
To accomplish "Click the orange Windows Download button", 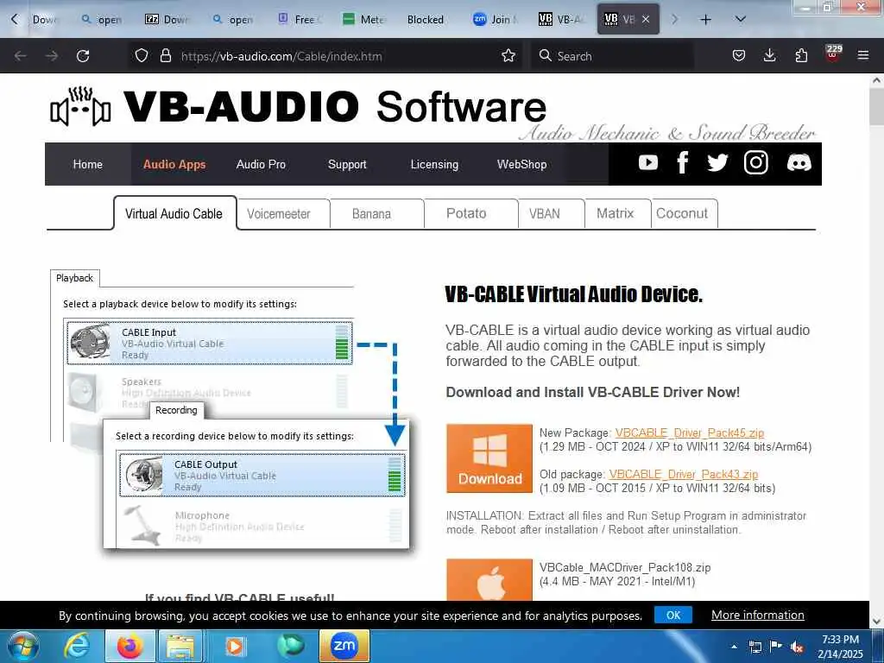I will coord(489,458).
